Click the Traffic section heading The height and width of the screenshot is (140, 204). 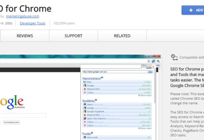click(x=87, y=134)
